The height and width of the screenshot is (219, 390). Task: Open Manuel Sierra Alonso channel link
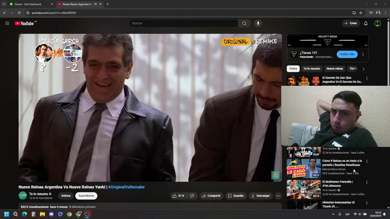click(334, 169)
